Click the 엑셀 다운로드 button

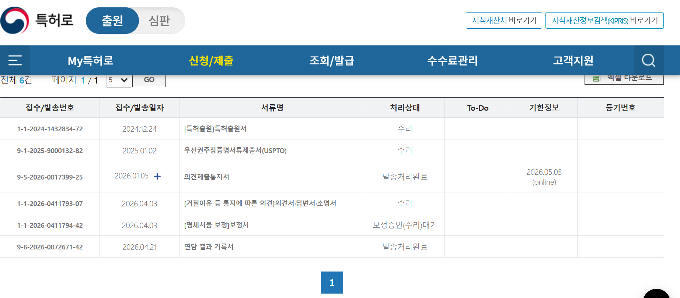(x=624, y=79)
